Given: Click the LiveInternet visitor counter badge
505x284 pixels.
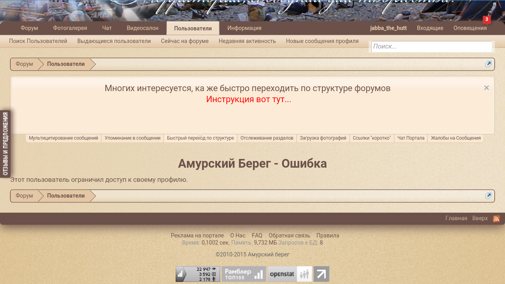Looking at the screenshot, I should 198,274.
